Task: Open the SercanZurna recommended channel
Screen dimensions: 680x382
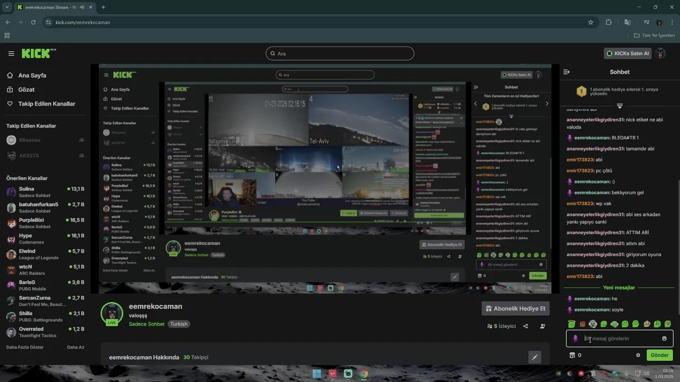Action: click(45, 301)
